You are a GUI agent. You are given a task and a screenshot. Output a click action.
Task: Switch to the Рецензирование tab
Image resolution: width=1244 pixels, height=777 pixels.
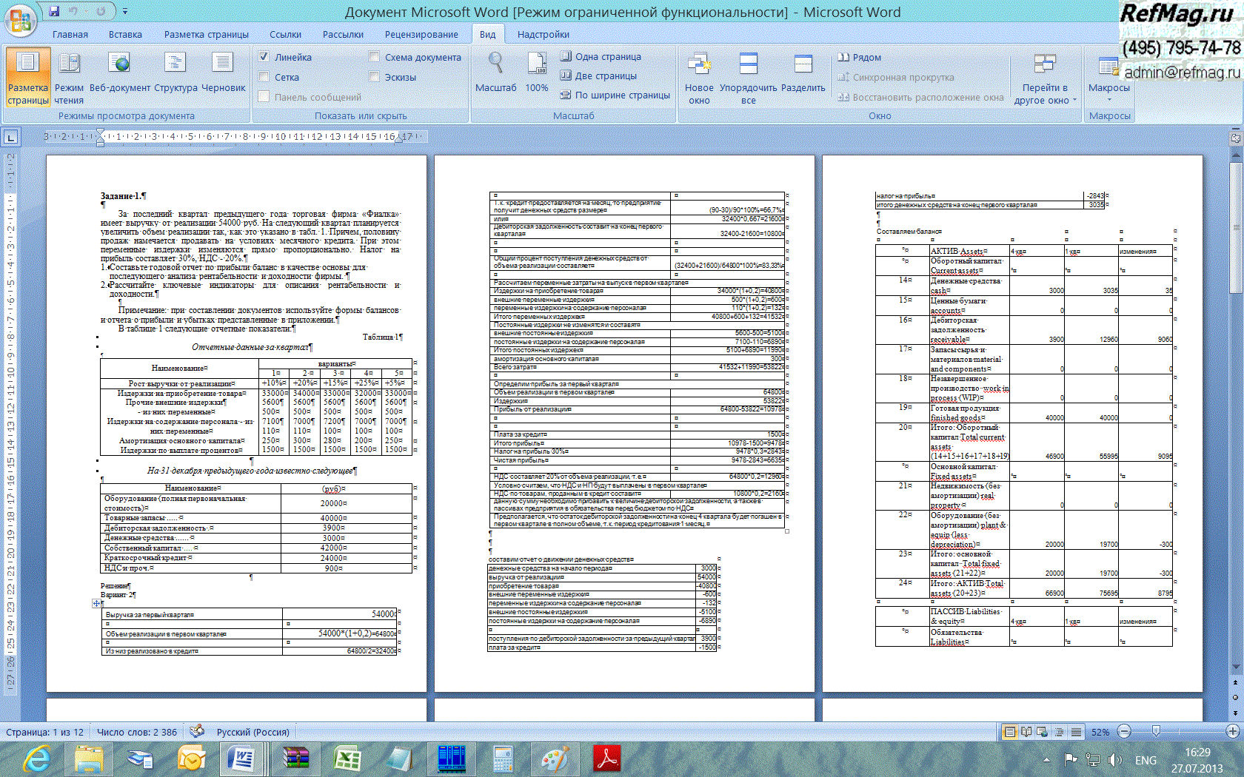[x=421, y=34]
